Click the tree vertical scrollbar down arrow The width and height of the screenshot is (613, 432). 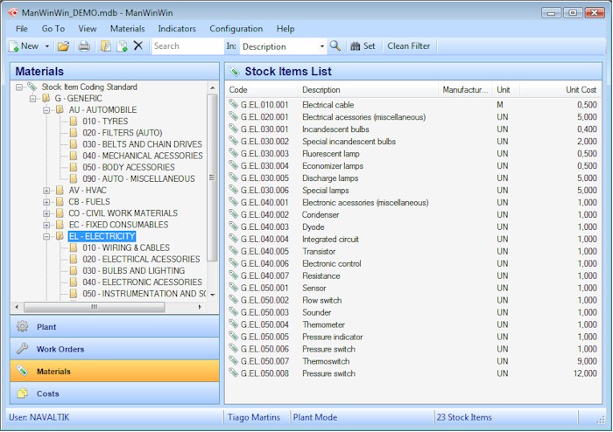coord(212,295)
